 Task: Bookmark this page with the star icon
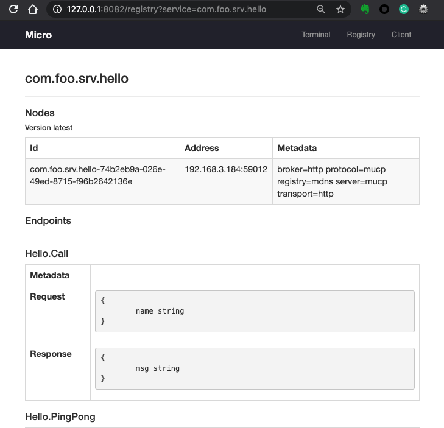click(340, 10)
